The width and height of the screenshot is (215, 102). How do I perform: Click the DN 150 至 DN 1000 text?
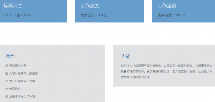click(19, 15)
